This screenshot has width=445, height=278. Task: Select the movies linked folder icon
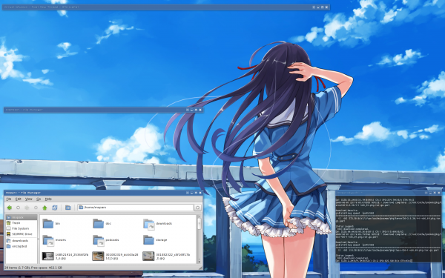click(x=48, y=240)
